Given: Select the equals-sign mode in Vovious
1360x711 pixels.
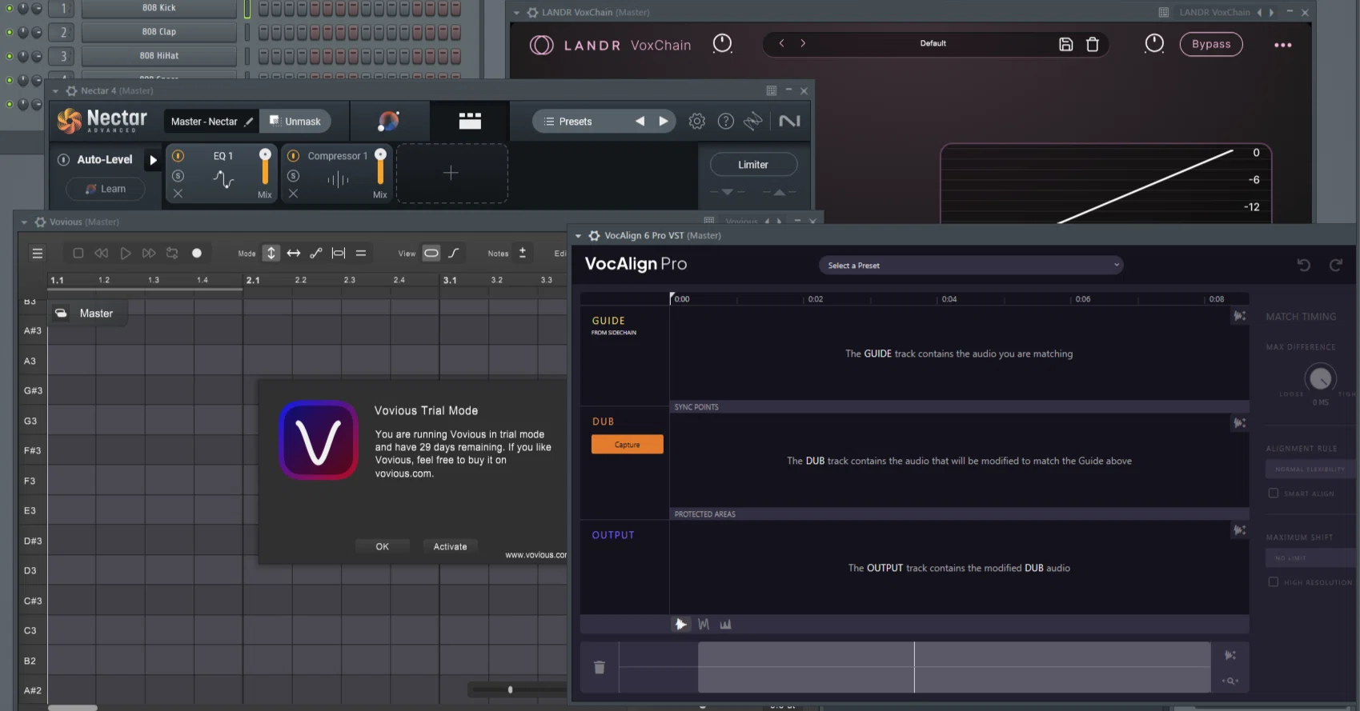Looking at the screenshot, I should [x=361, y=254].
